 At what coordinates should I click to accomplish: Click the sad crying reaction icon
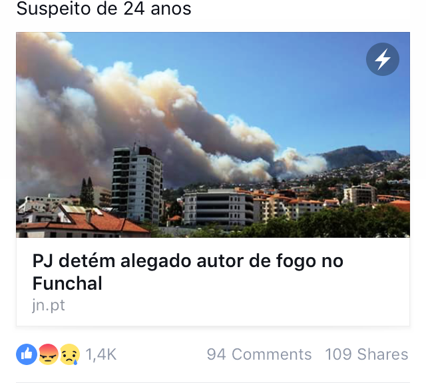click(x=70, y=354)
